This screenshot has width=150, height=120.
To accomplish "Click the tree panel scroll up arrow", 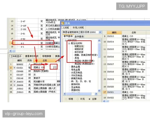I will click(x=99, y=41).
